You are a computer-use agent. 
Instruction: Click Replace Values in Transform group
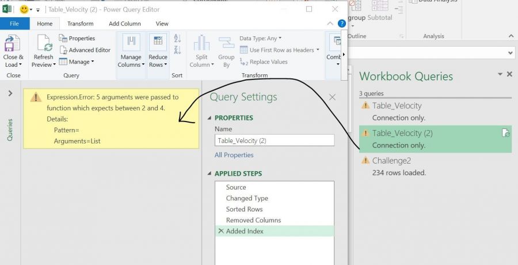pyautogui.click(x=264, y=62)
